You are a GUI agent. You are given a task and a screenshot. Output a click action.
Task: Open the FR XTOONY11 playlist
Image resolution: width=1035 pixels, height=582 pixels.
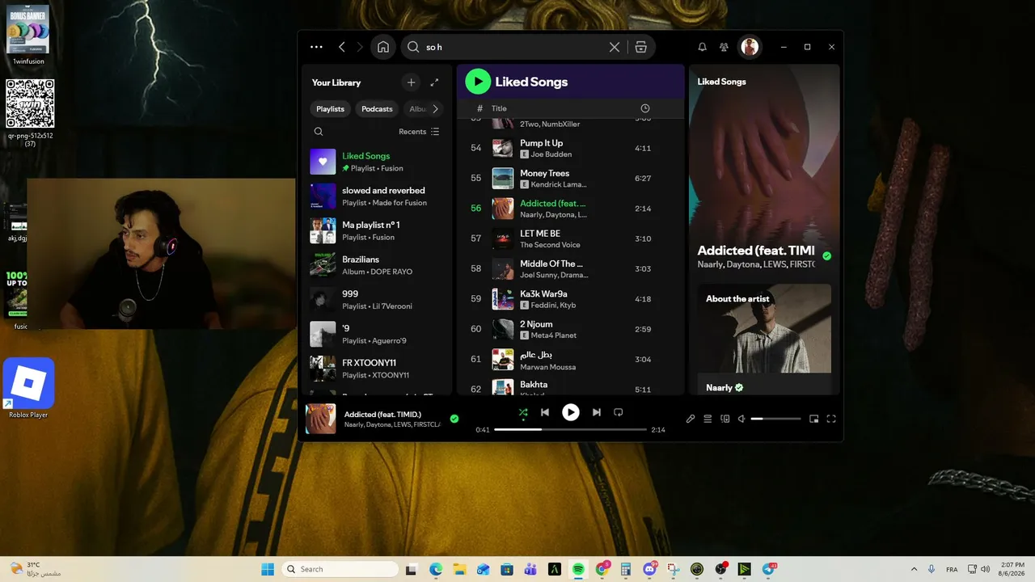coord(377,369)
